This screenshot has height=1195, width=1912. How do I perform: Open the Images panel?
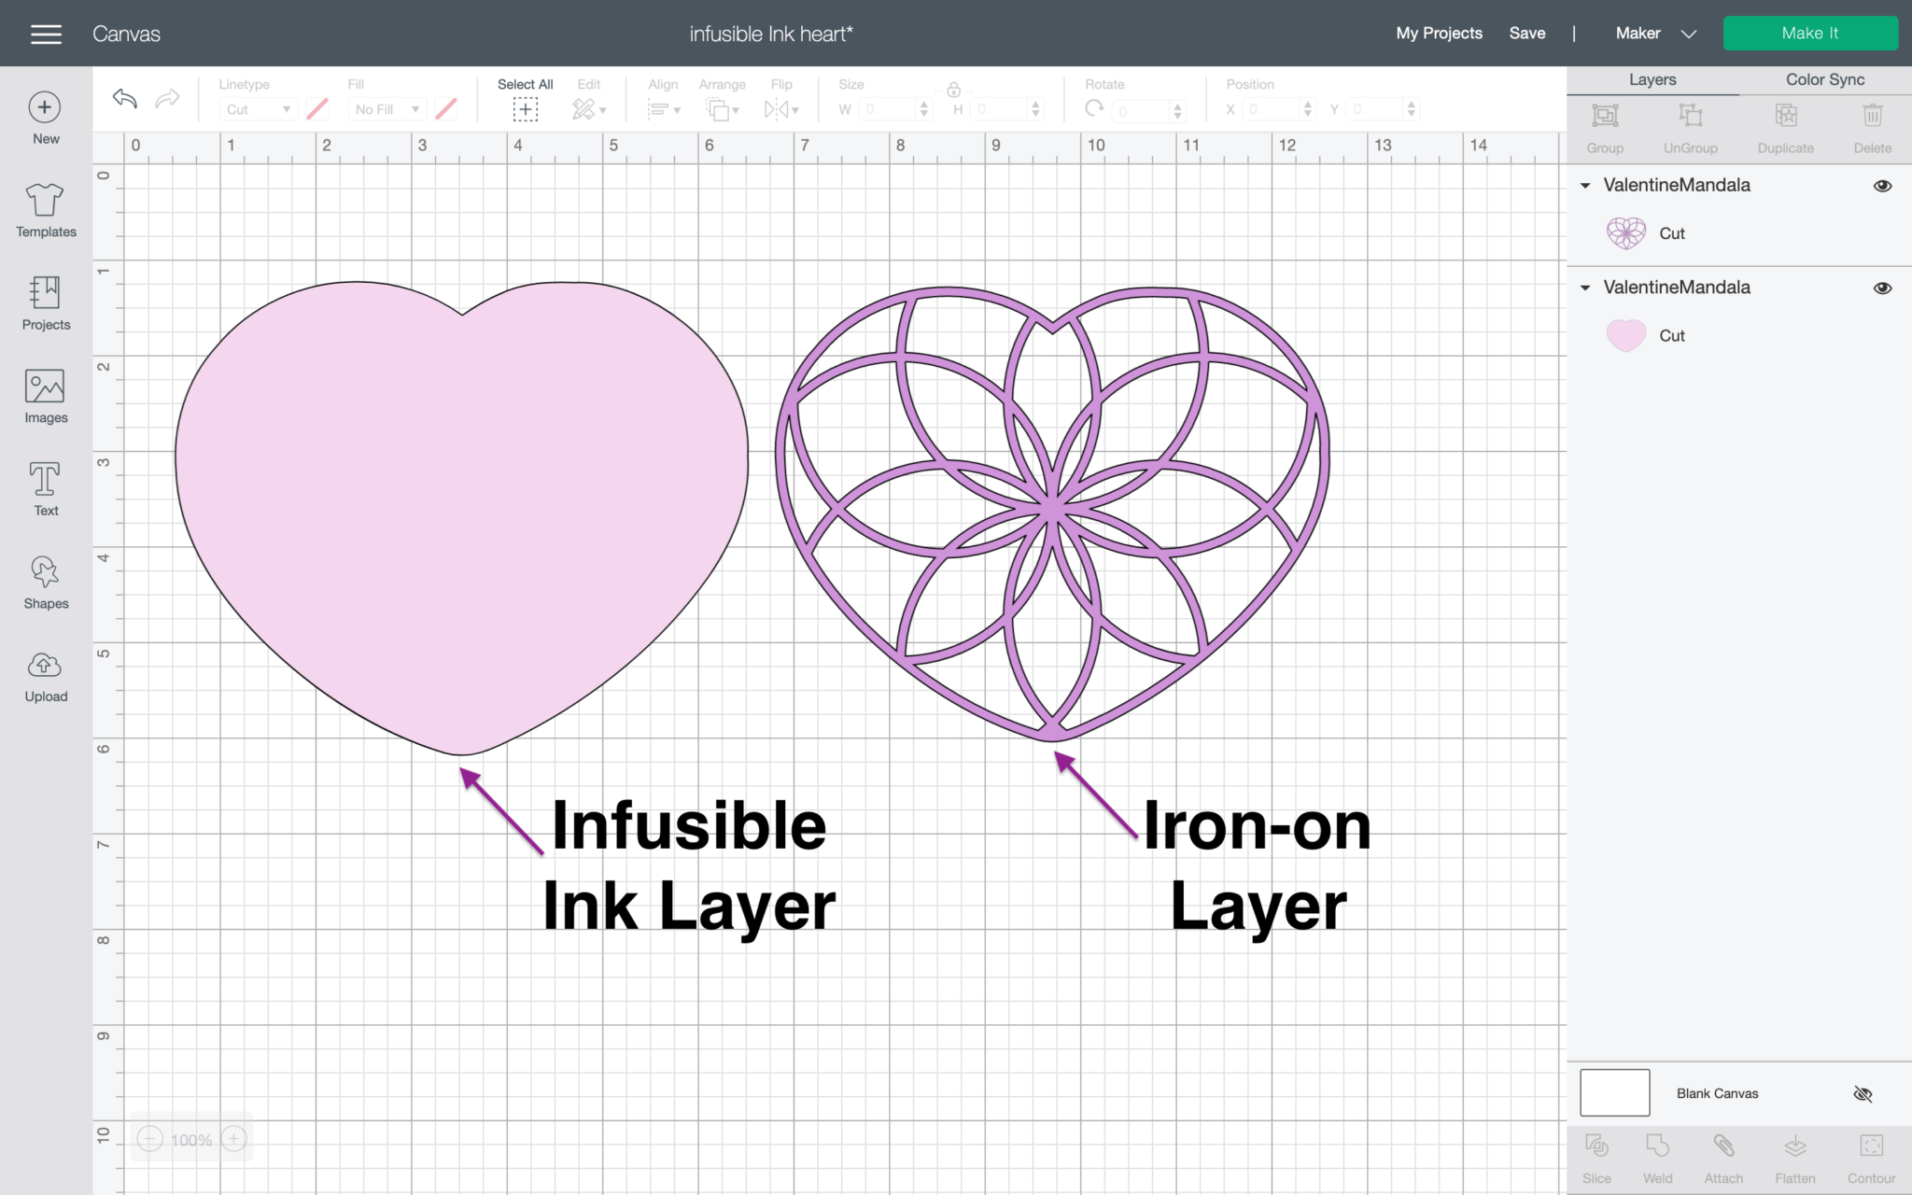pos(44,395)
